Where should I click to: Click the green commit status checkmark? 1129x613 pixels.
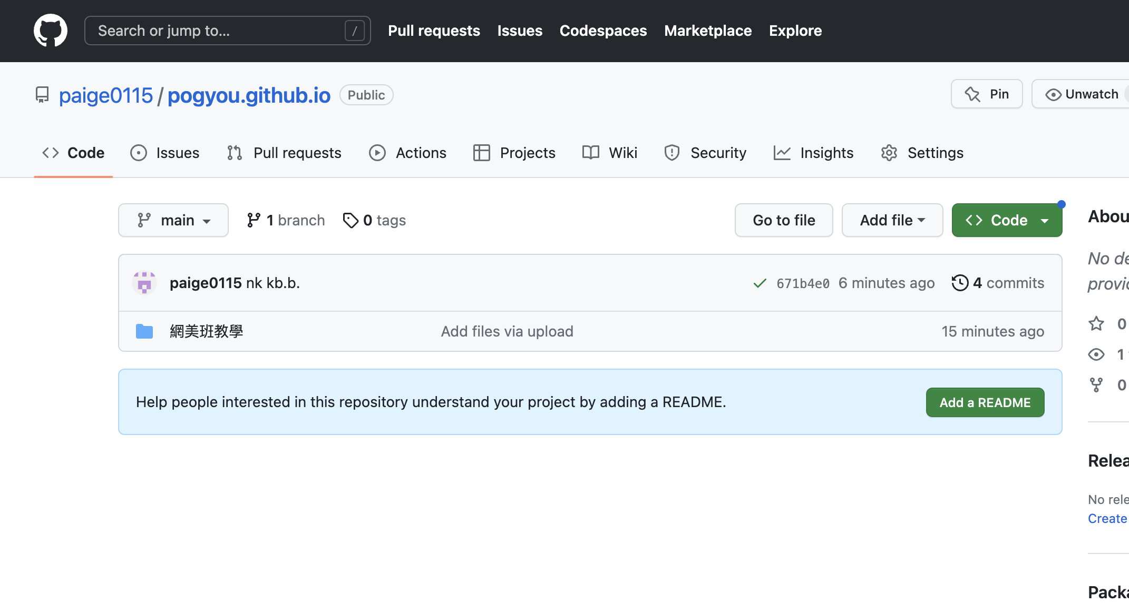pos(760,283)
